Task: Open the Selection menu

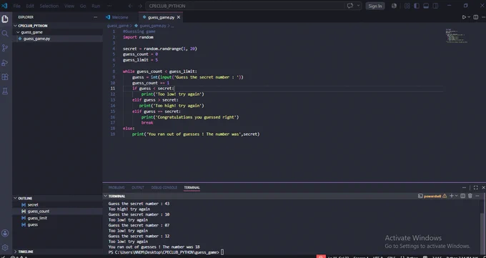Action: pyautogui.click(x=49, y=6)
